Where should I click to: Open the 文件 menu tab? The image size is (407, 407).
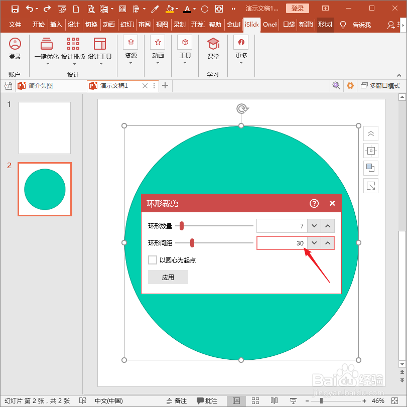(x=15, y=25)
